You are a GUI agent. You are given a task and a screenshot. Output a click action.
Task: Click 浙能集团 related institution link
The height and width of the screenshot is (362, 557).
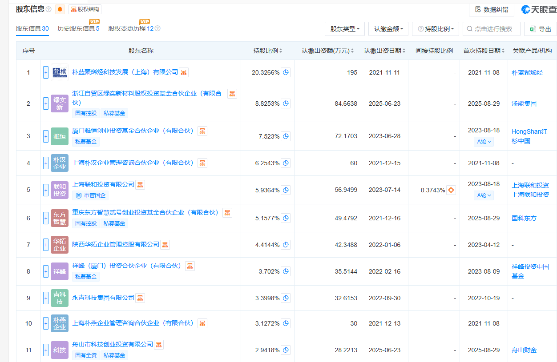[524, 103]
